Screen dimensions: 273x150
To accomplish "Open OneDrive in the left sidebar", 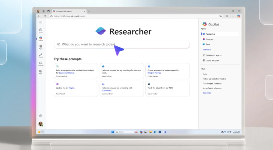I will click(x=40, y=63).
